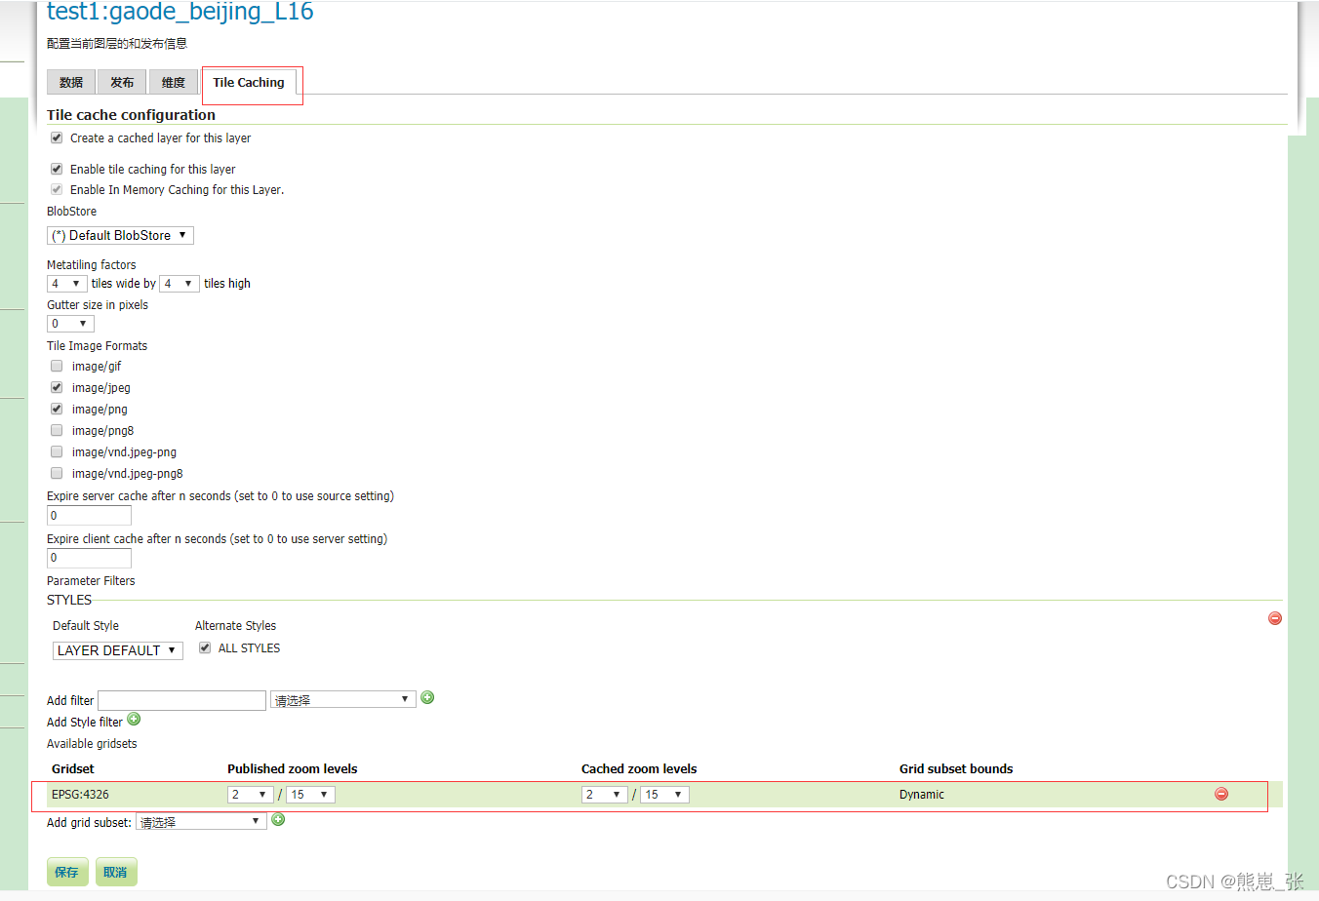Viewport: 1319px width, 901px height.
Task: Remove EPSG:4326 gridset with red minus icon
Action: pyautogui.click(x=1221, y=794)
